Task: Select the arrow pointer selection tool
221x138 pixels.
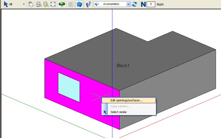Action: 6,4
